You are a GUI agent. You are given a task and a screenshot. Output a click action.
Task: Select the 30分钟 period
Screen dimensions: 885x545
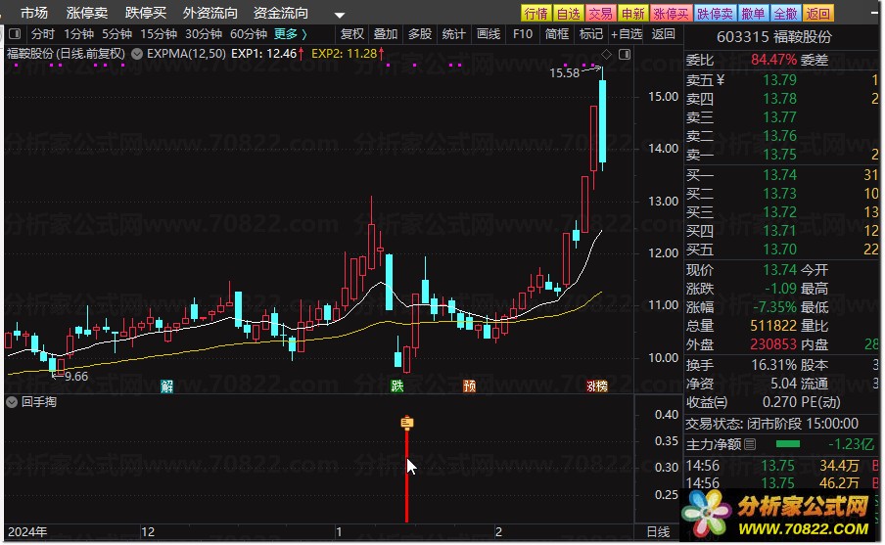click(x=204, y=34)
